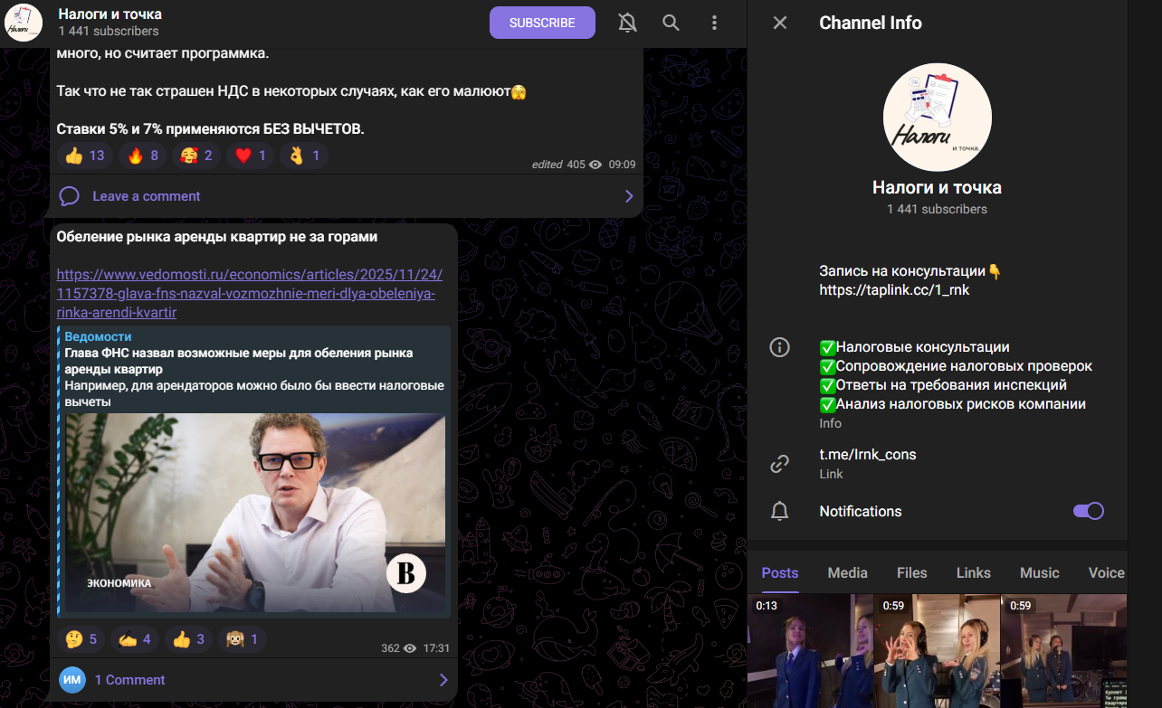Image resolution: width=1162 pixels, height=708 pixels.
Task: Open the three-dot more options menu
Action: pos(714,23)
